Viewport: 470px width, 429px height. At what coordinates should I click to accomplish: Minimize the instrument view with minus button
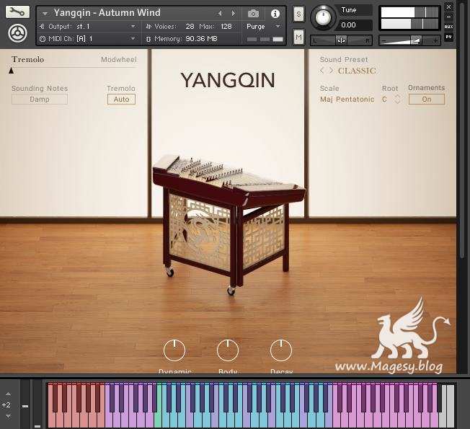448,17
